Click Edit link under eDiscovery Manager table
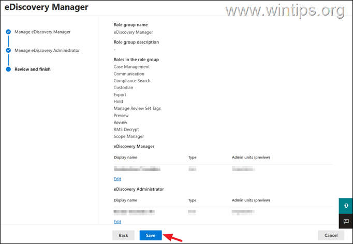Viewport: 353px width, 244px height. click(x=117, y=179)
